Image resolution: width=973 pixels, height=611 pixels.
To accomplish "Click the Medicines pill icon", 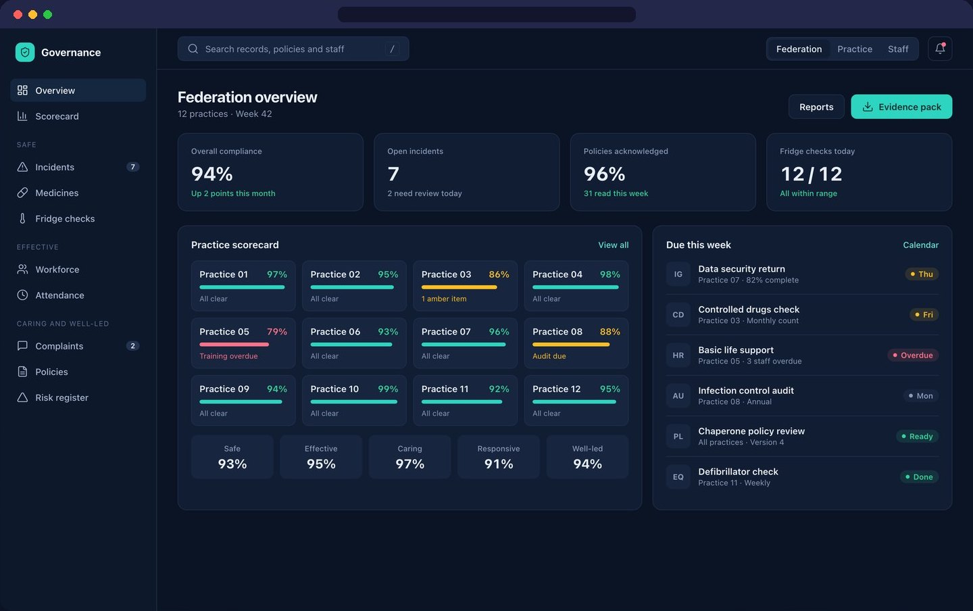I will [x=22, y=193].
